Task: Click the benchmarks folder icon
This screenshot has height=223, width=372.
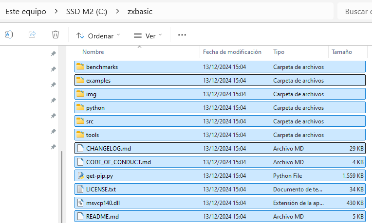Action: [x=80, y=67]
